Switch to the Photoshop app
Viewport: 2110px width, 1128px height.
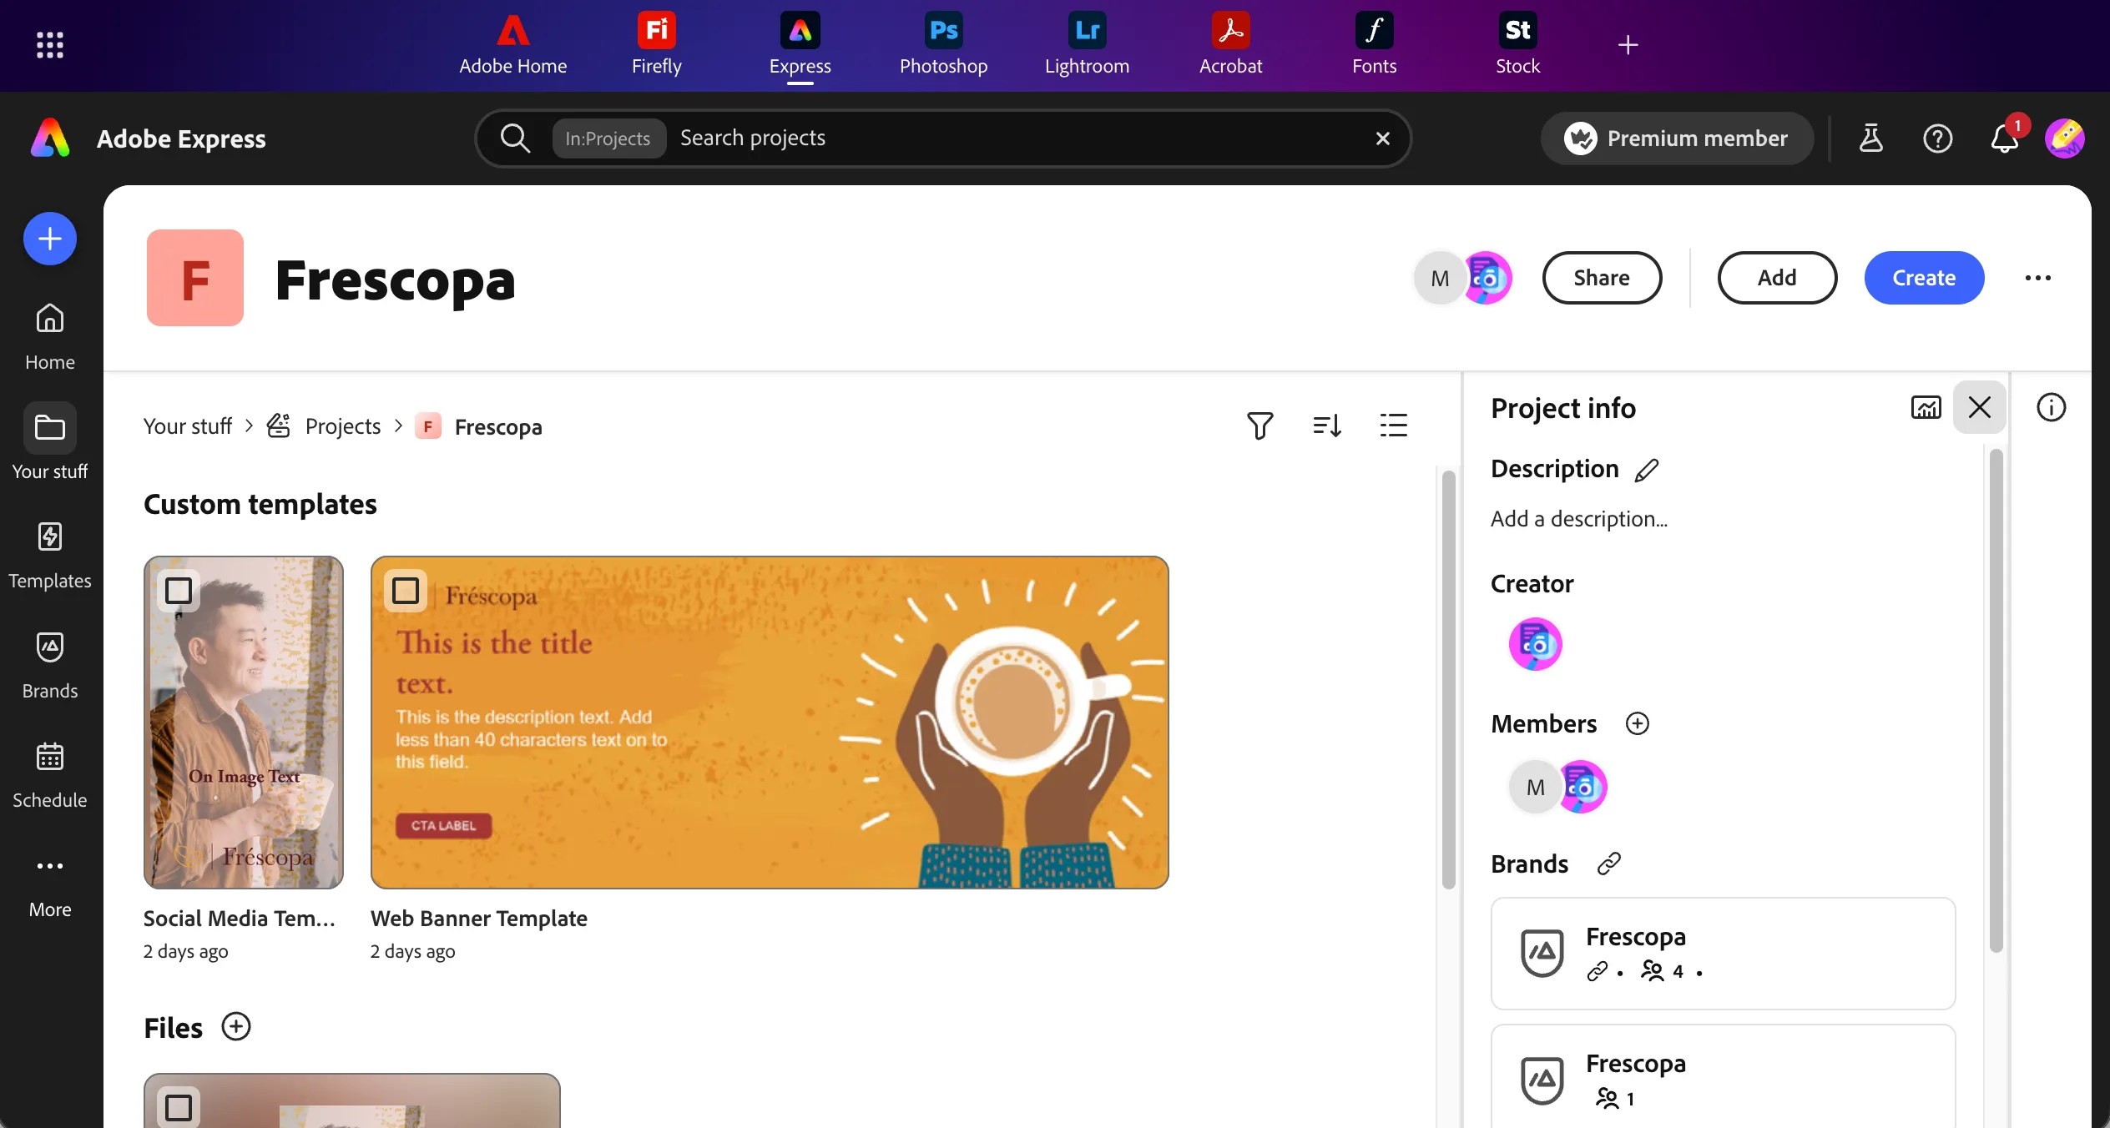coord(943,44)
